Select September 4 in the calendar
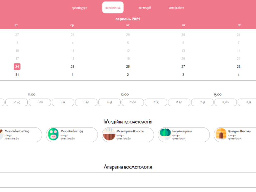 [x=239, y=75]
